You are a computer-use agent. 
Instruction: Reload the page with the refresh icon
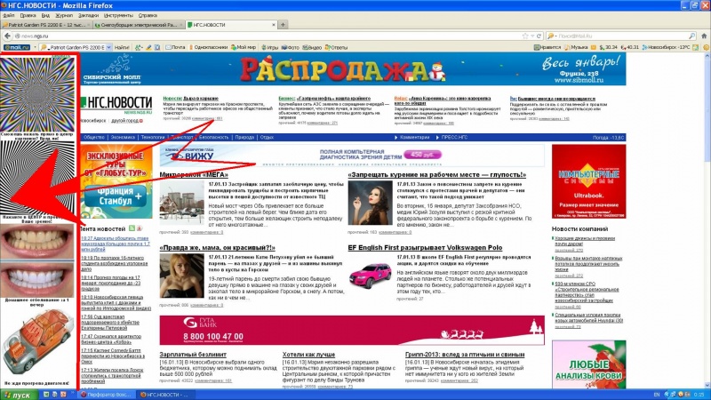coord(539,36)
